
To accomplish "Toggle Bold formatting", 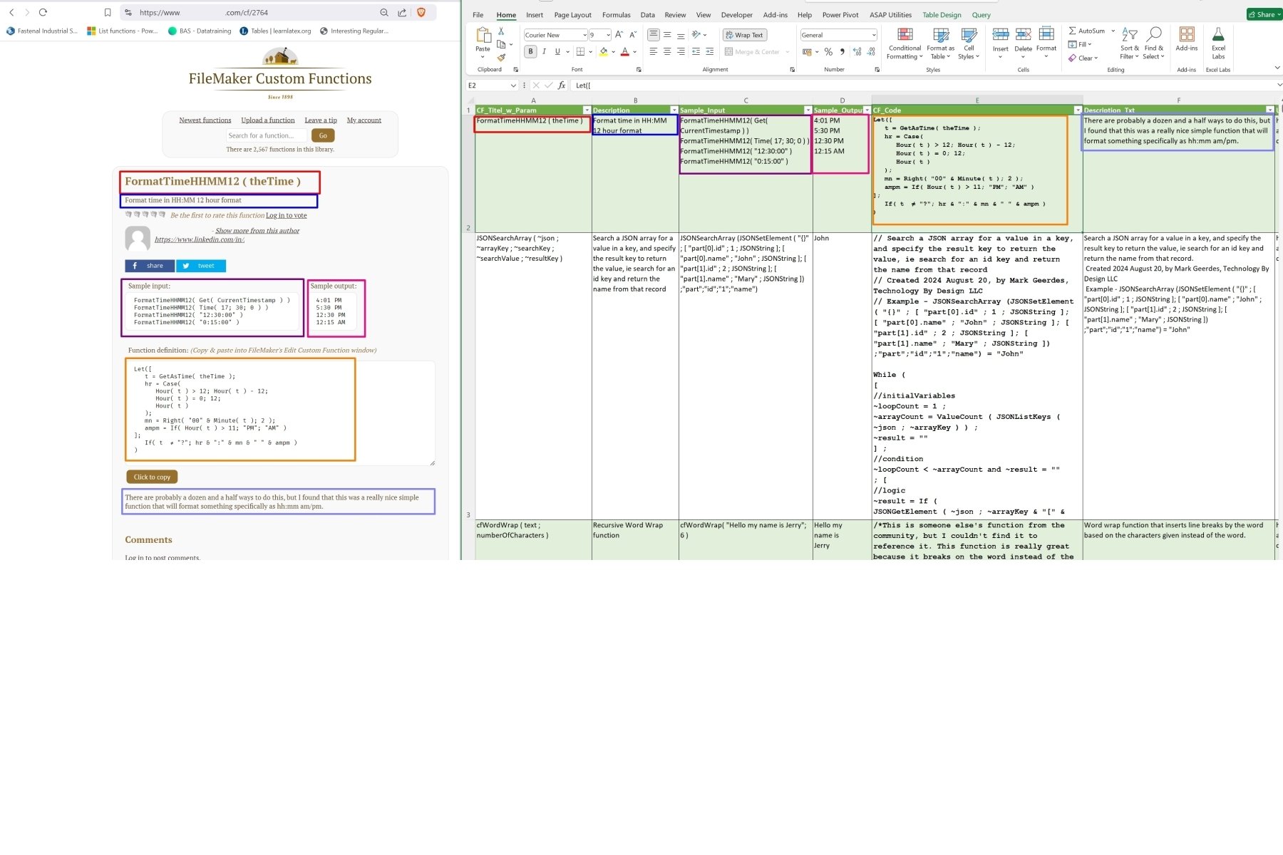I will tap(530, 51).
